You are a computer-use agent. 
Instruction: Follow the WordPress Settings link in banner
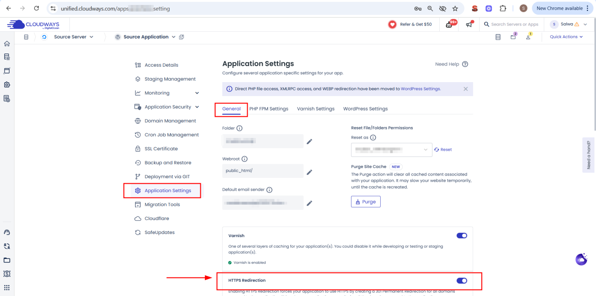click(x=421, y=89)
